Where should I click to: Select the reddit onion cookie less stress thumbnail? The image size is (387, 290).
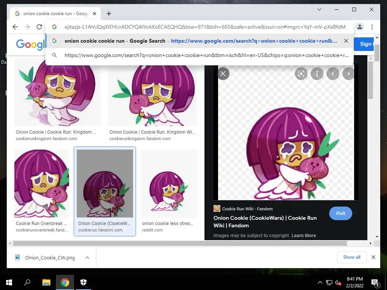coord(169,184)
